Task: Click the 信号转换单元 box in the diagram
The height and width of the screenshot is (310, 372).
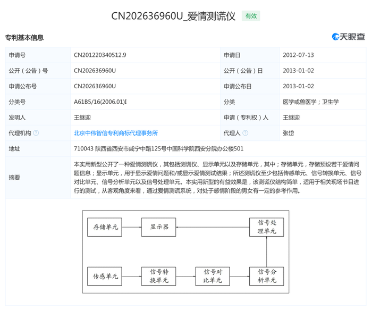Action: tap(159, 277)
